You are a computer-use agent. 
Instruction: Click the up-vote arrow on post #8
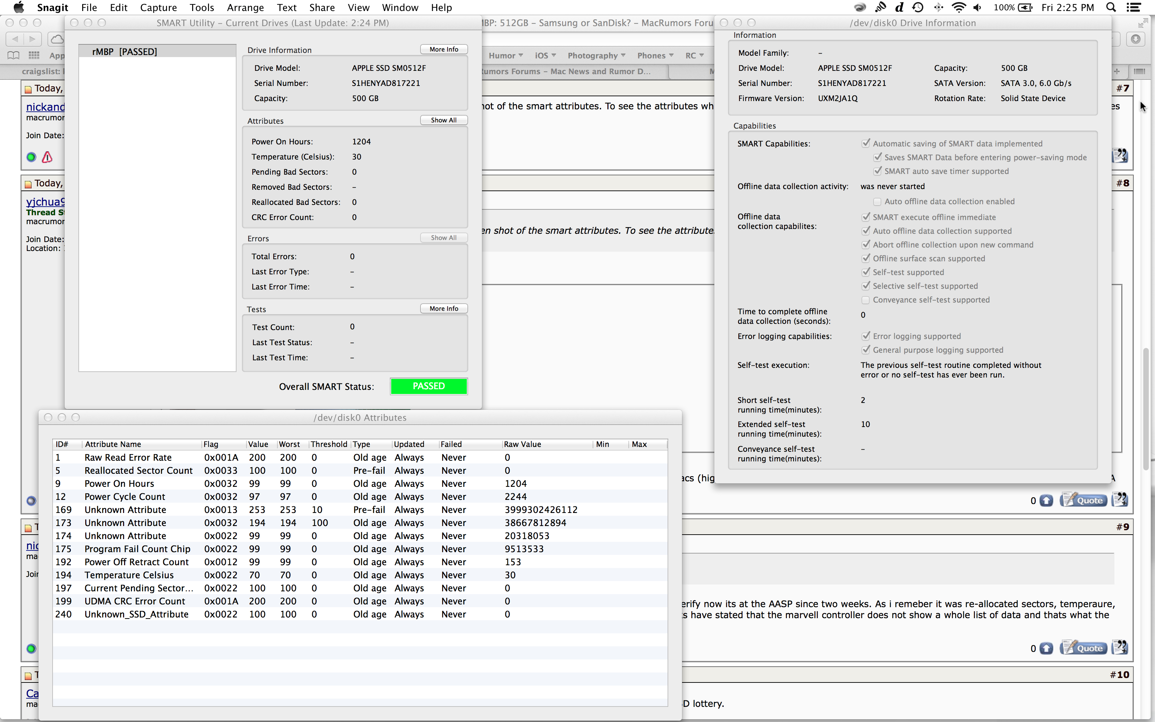[1046, 501]
